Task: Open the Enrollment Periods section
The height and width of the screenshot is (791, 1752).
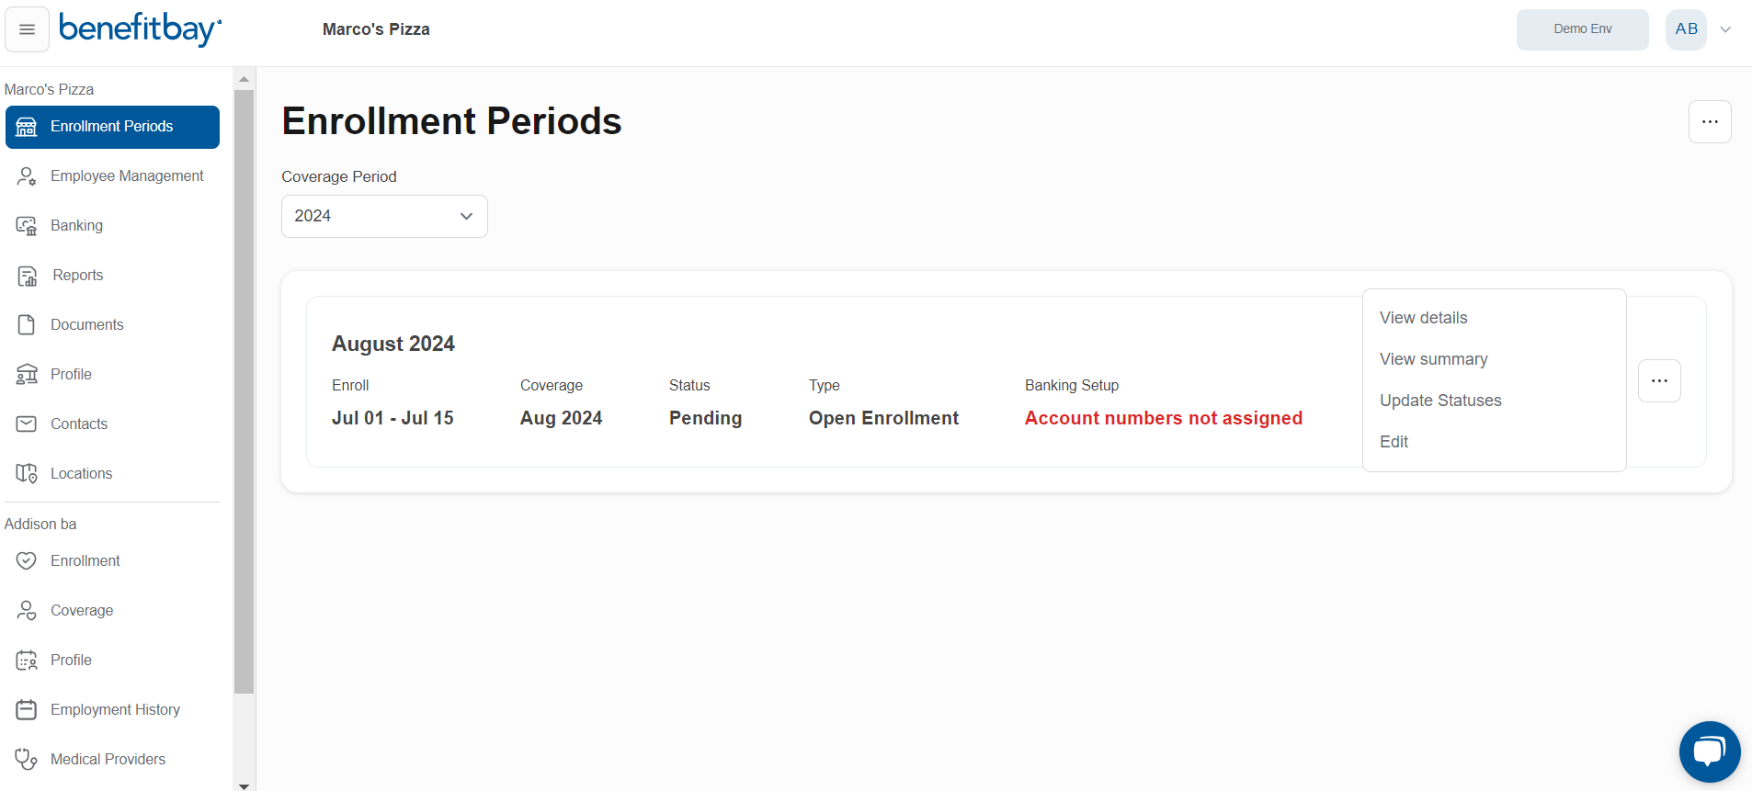Action: point(111,127)
